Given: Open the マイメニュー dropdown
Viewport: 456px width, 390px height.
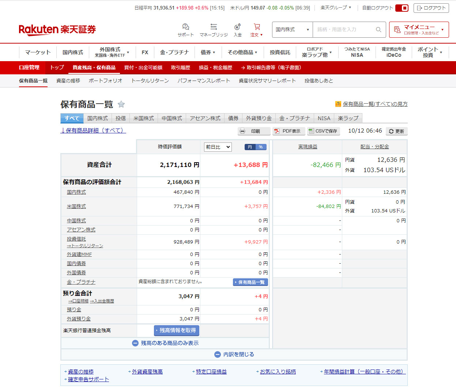Looking at the screenshot, I should [x=419, y=30].
